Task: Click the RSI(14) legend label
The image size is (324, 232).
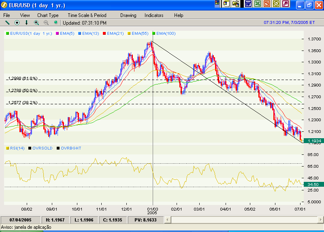Action: pyautogui.click(x=17, y=148)
